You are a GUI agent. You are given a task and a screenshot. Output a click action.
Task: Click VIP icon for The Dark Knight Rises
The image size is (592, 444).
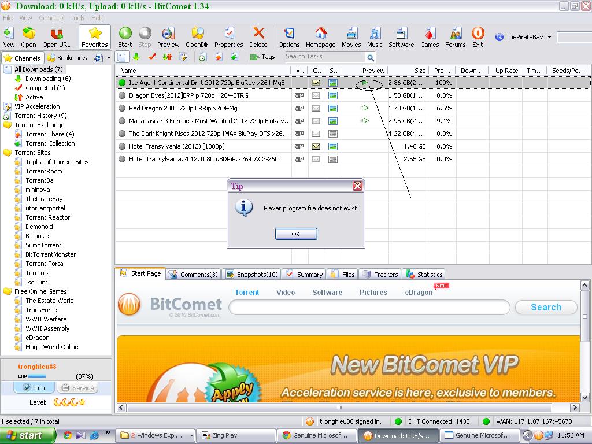[x=299, y=134]
